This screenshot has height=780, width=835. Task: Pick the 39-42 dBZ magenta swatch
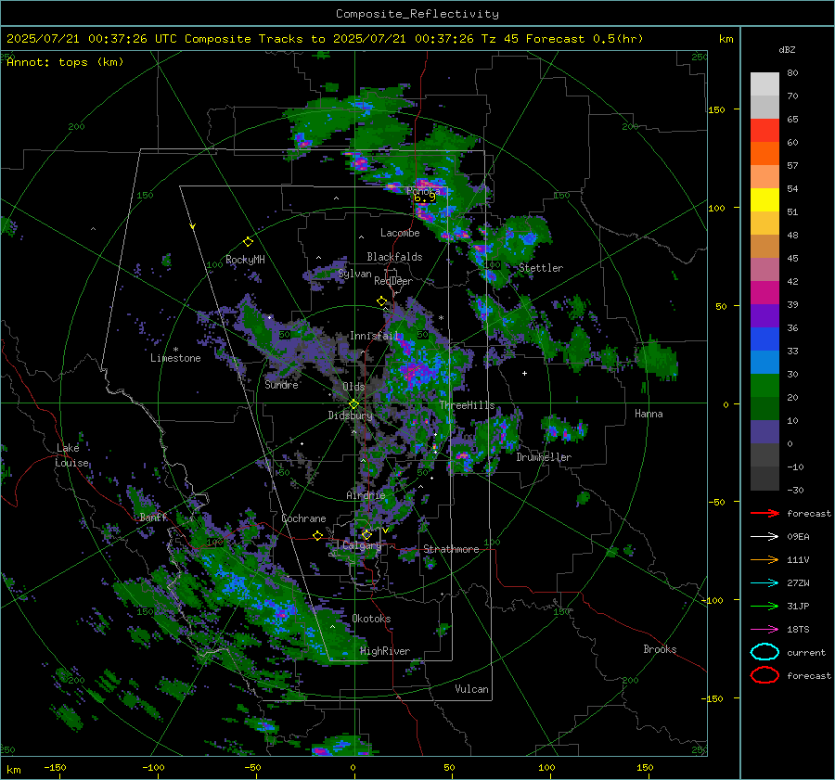click(764, 293)
